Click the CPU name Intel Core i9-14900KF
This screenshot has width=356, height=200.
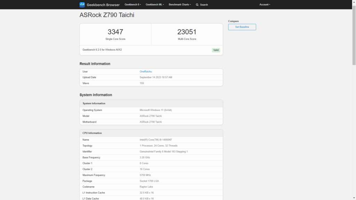[x=156, y=140]
